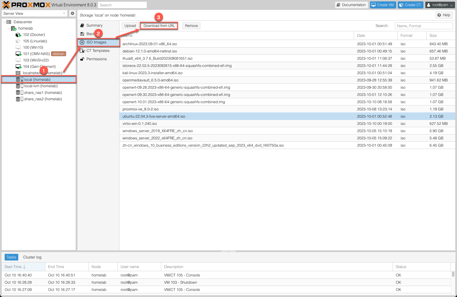Viewport: 457px width, 297px height.
Task: Select proxmox-ve_8.0-2.iso row
Action: 287,109
